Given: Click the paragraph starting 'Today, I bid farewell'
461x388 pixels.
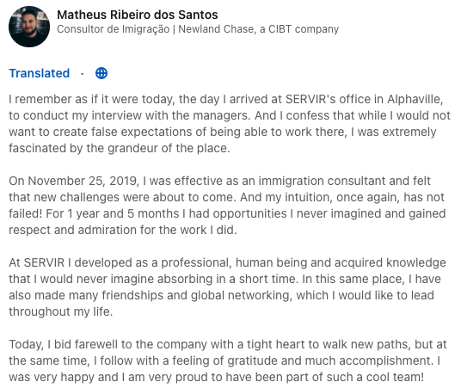Looking at the screenshot, I should [228, 360].
